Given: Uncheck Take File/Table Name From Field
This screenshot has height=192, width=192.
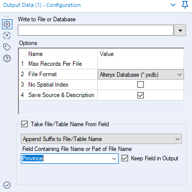Looking at the screenshot, I should 24,124.
